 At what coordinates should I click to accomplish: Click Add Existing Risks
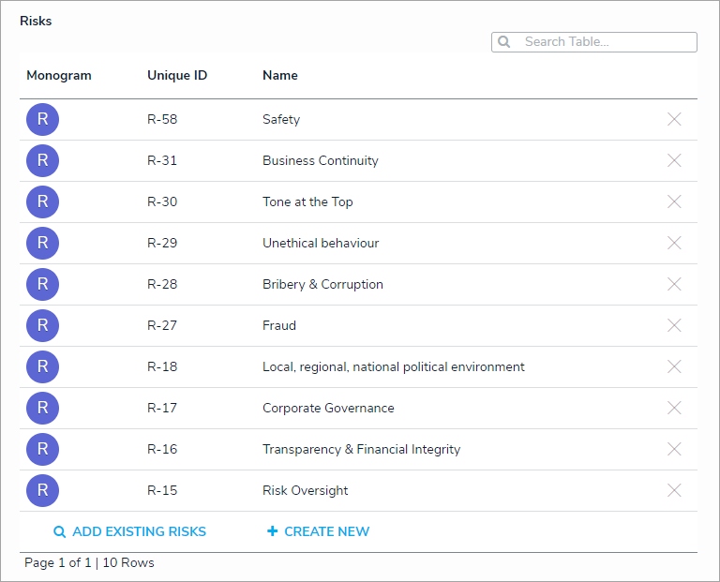coord(130,531)
